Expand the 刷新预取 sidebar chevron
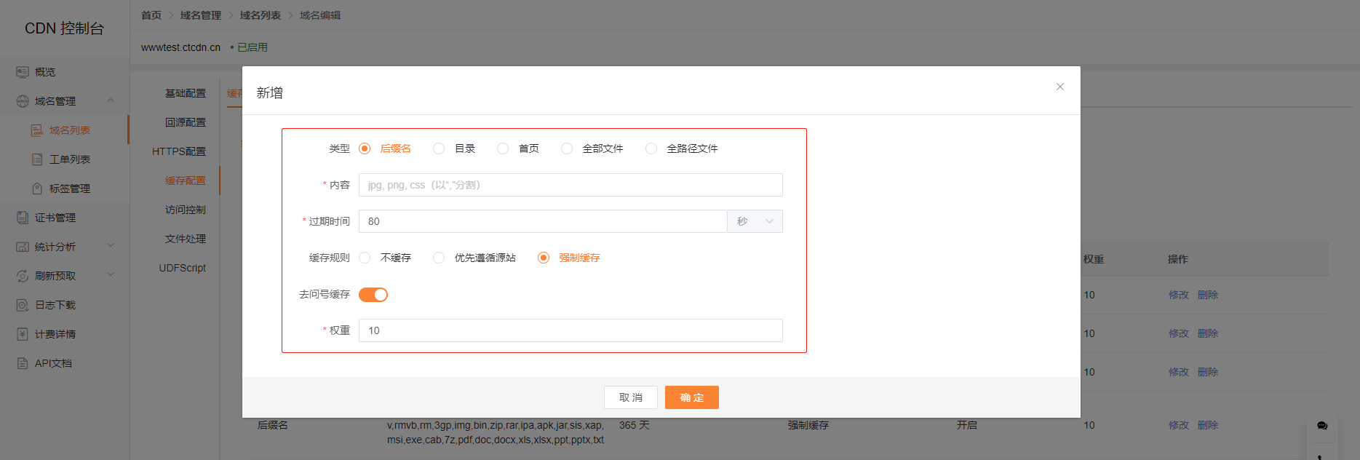 (111, 275)
